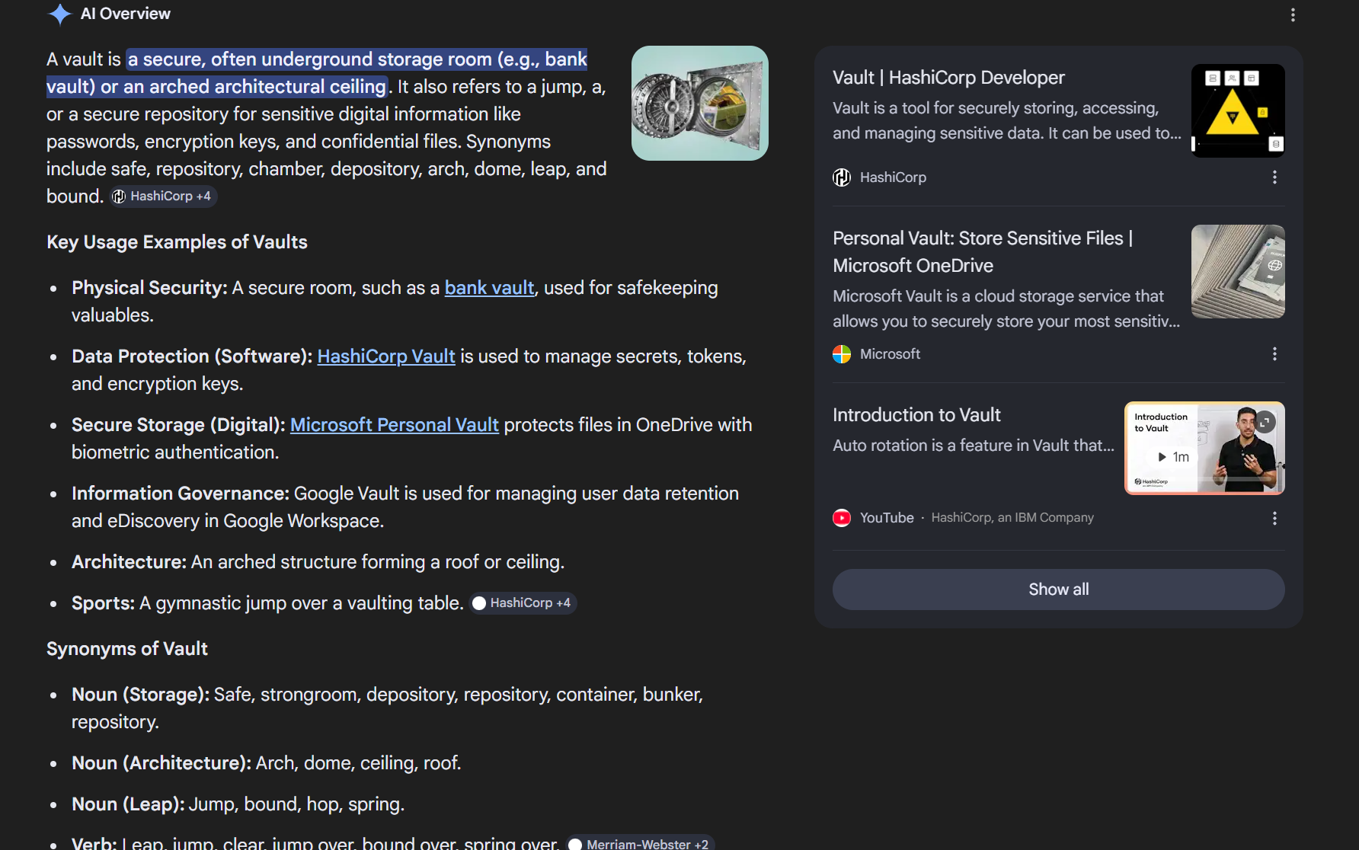This screenshot has height=850, width=1359.
Task: Click the 'Data Protection (Software):' bullet label
Action: pos(192,356)
